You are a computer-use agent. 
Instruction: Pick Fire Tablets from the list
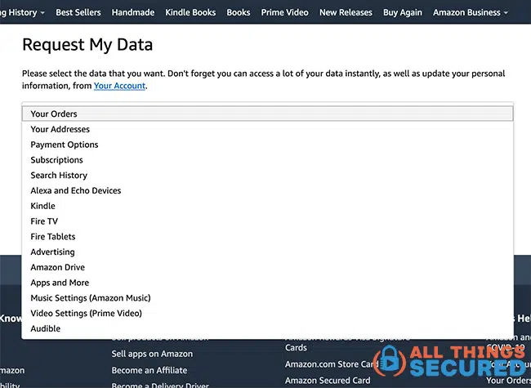coord(52,237)
